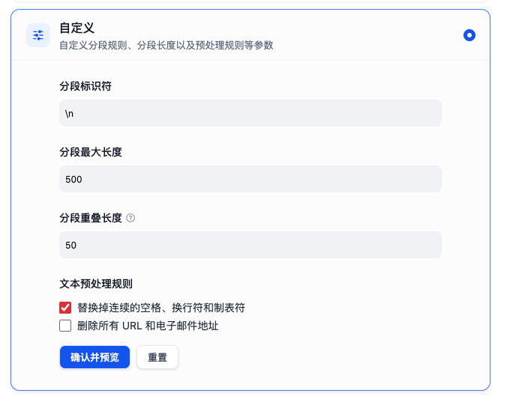Click the 自定义 card title text
This screenshot has height=396, width=510.
(x=77, y=28)
